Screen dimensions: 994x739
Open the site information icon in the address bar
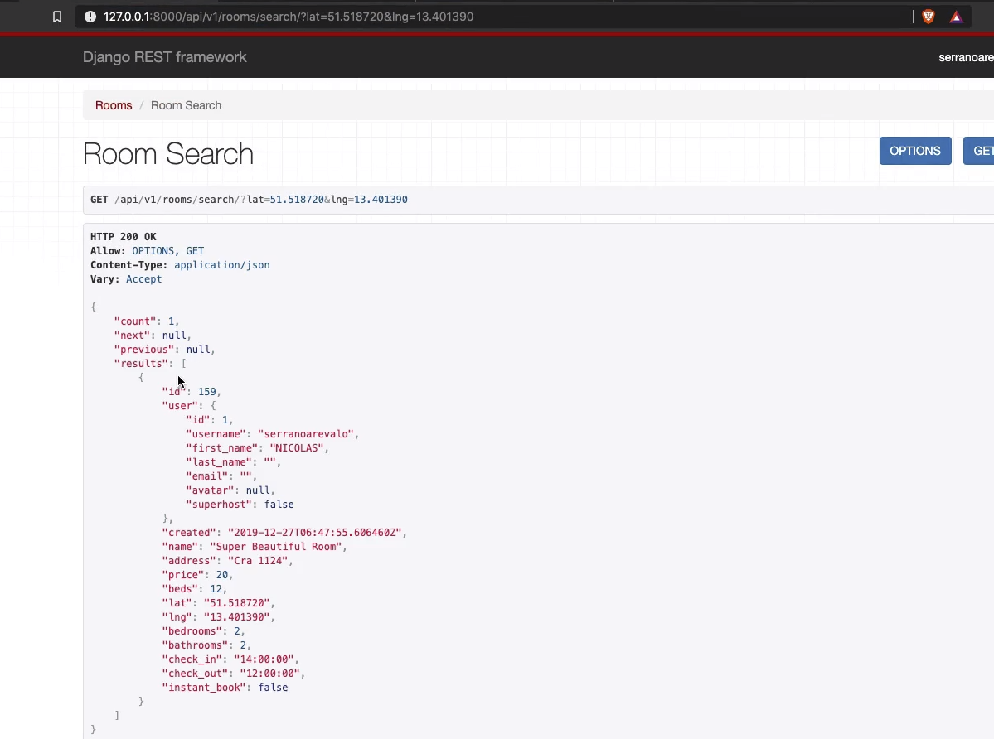[90, 16]
